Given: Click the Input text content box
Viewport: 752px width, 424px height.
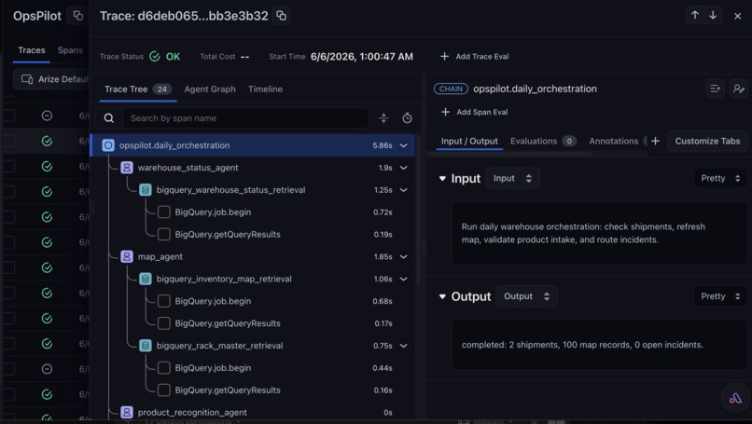Looking at the screenshot, I should [599, 233].
